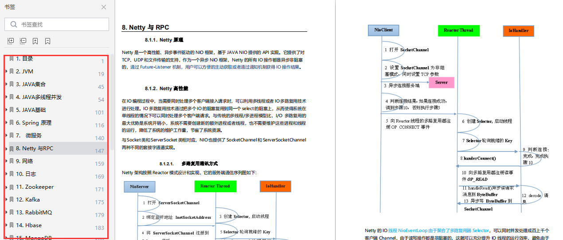563x240 pixels.
Task: Click the 书签 panel title
Action: click(x=9, y=7)
